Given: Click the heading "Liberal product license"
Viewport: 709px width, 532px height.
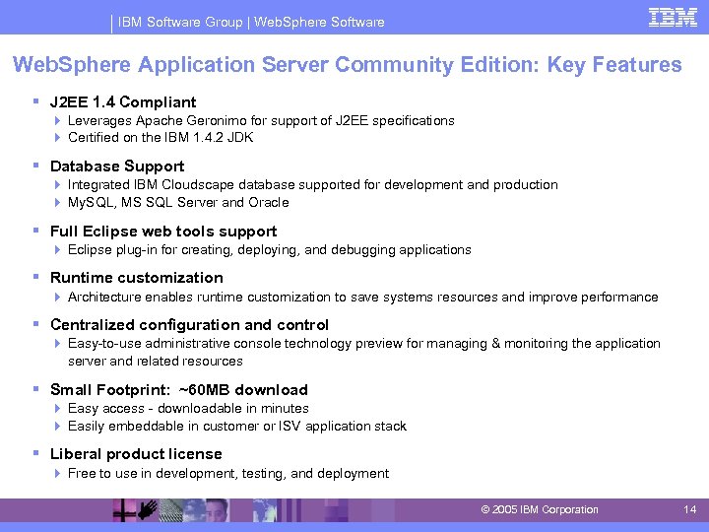Looking at the screenshot, I should tap(136, 454).
